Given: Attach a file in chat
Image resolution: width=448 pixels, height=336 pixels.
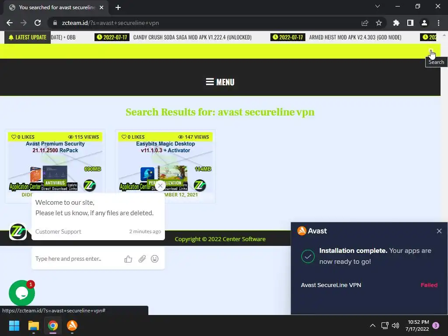Looking at the screenshot, I should (x=142, y=259).
